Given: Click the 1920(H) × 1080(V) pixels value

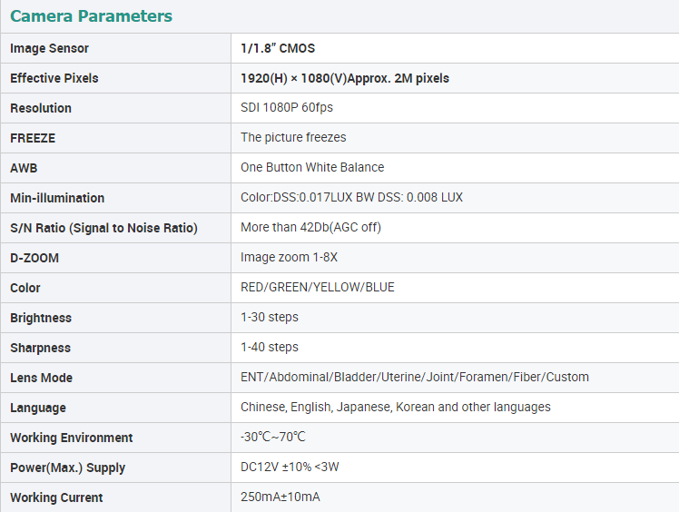Looking at the screenshot, I should pyautogui.click(x=345, y=78).
